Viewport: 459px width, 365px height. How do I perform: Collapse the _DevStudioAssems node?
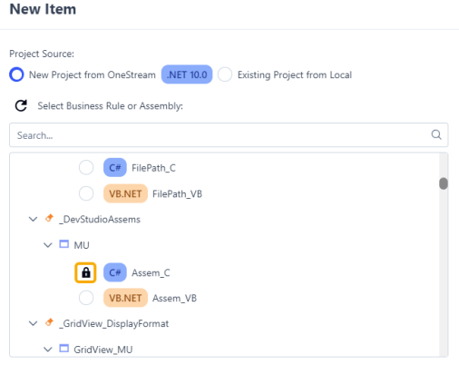coord(33,219)
